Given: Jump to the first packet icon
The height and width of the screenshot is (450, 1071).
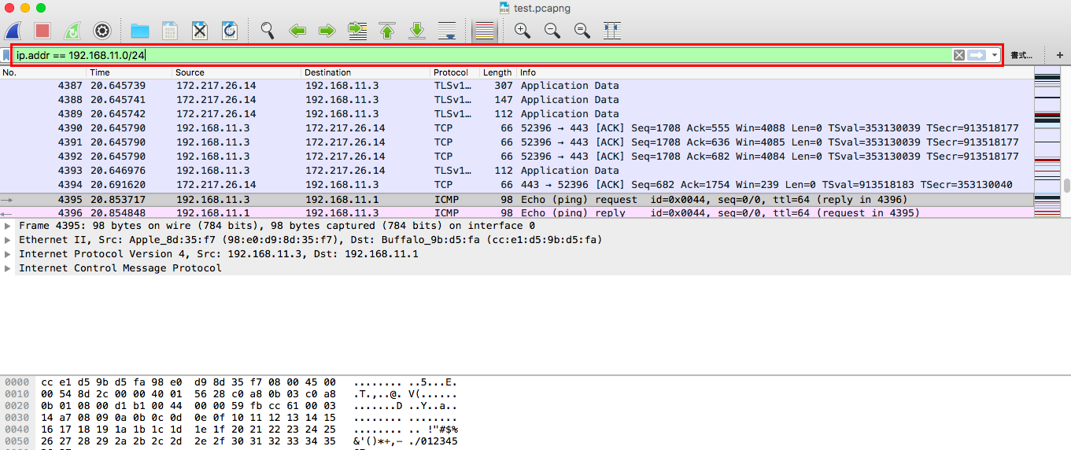Looking at the screenshot, I should 387,31.
